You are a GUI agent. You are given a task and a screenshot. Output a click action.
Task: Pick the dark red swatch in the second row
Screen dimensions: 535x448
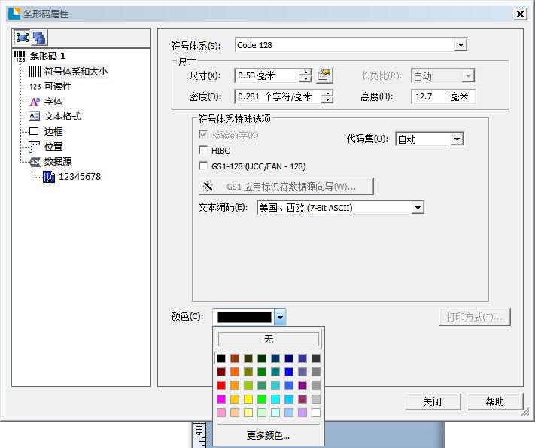[221, 372]
